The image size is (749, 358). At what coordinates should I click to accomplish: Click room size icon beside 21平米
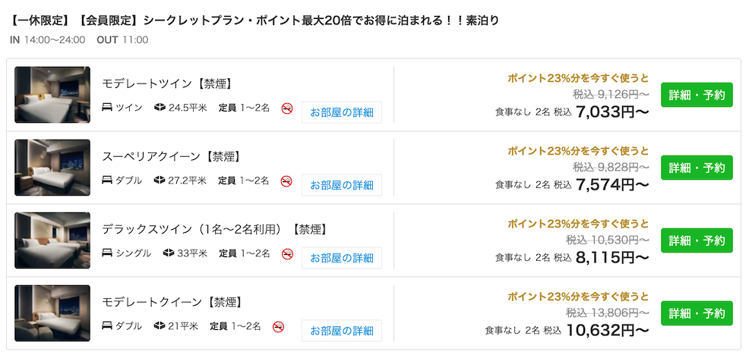click(x=160, y=326)
